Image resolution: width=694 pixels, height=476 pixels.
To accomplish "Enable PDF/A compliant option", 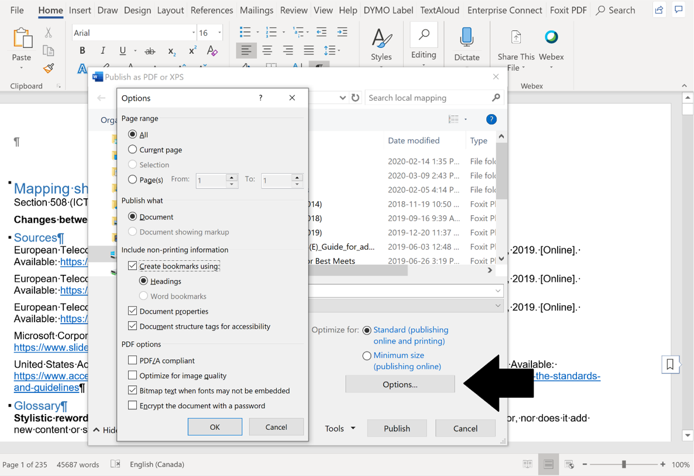I will [132, 360].
